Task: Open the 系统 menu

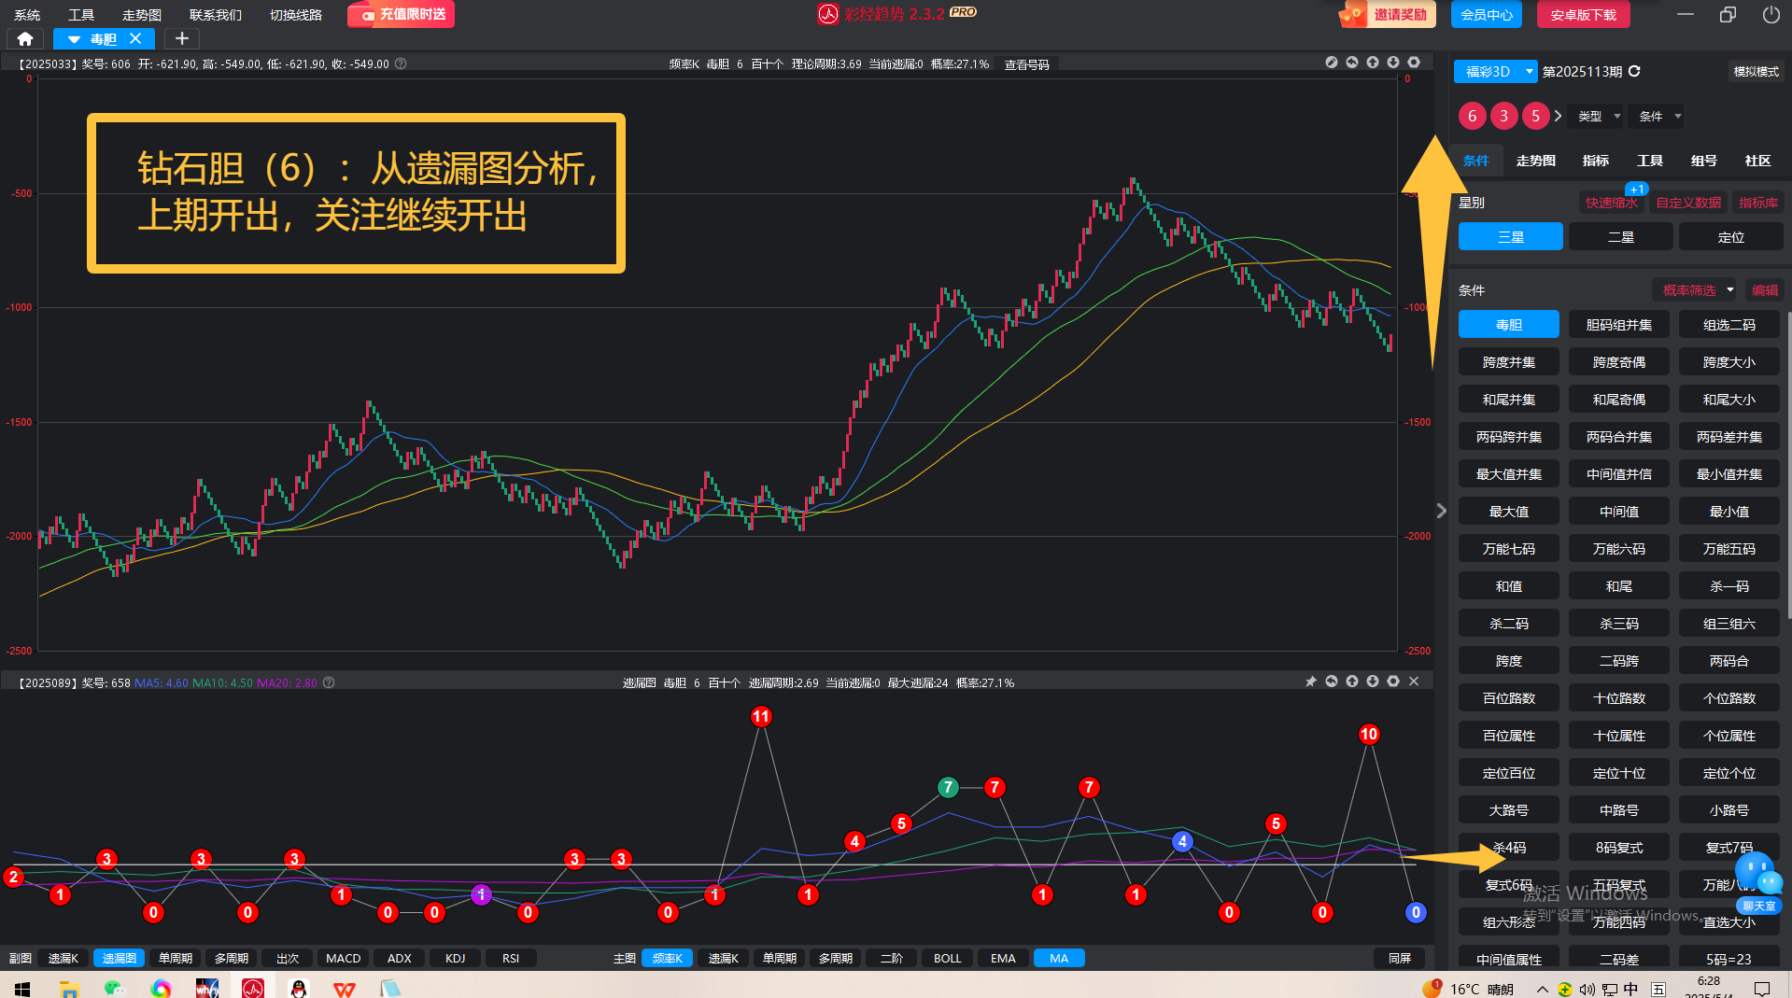Action: [27, 15]
